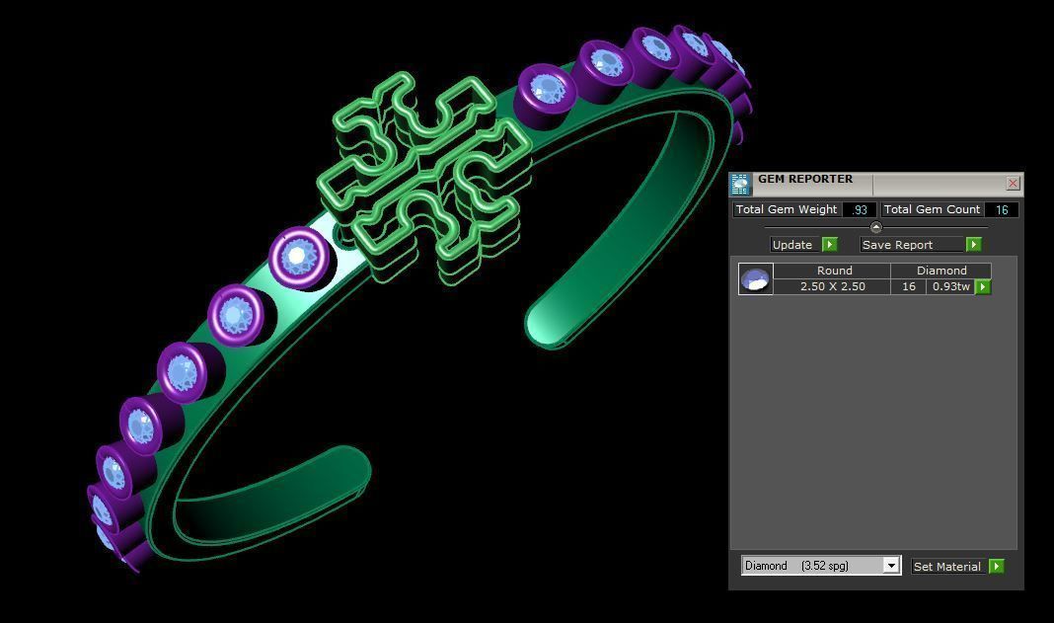Image resolution: width=1054 pixels, height=623 pixels.
Task: Click the Gem Reporter panel icon
Action: pyautogui.click(x=741, y=185)
